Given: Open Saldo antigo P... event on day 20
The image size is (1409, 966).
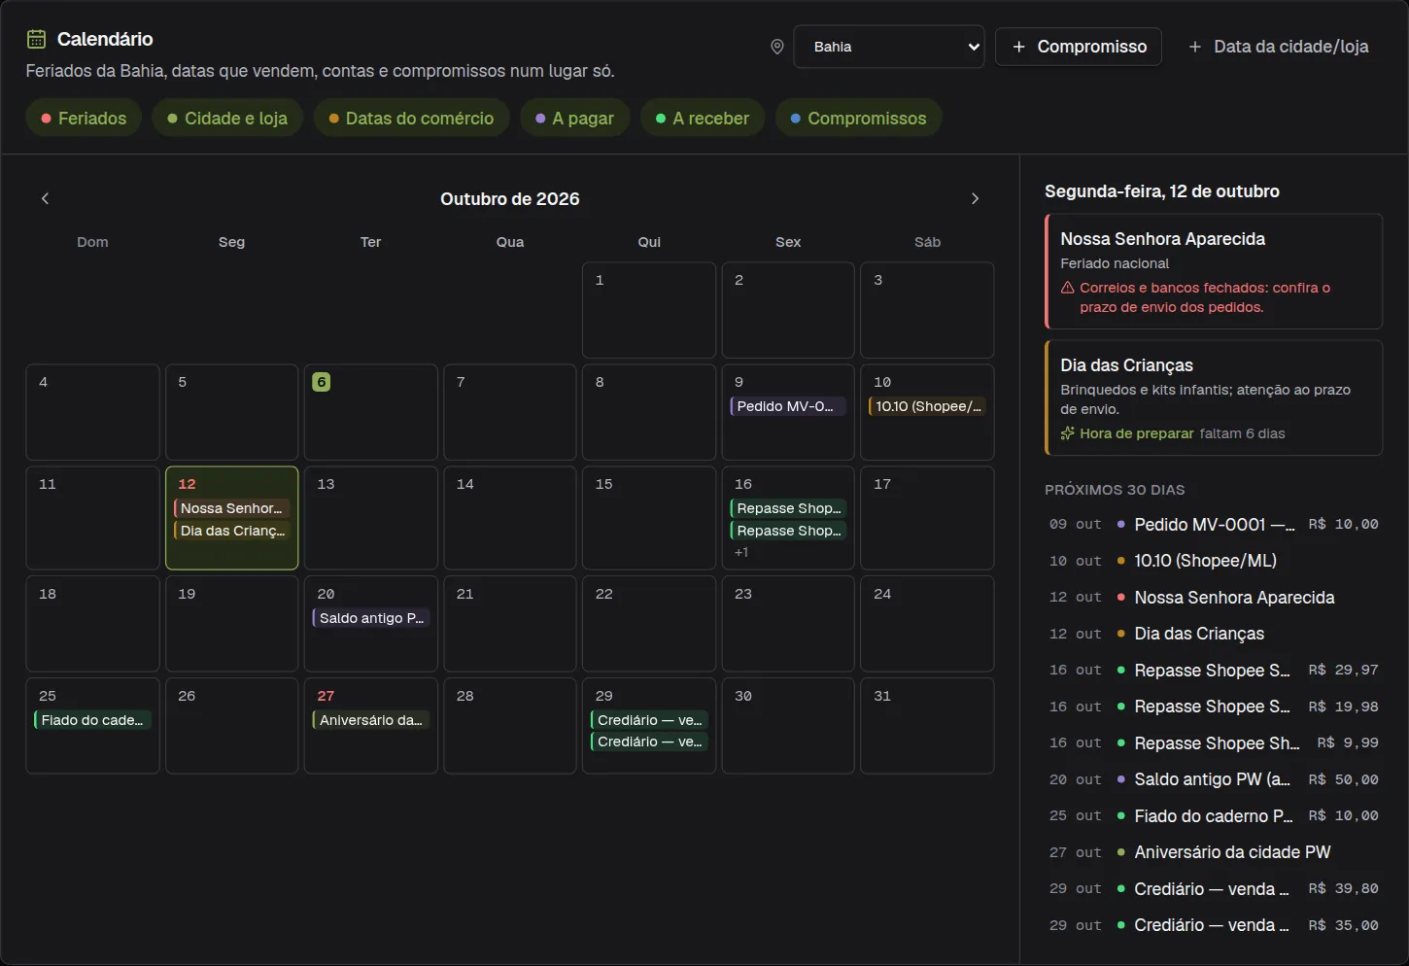Looking at the screenshot, I should click(x=370, y=618).
